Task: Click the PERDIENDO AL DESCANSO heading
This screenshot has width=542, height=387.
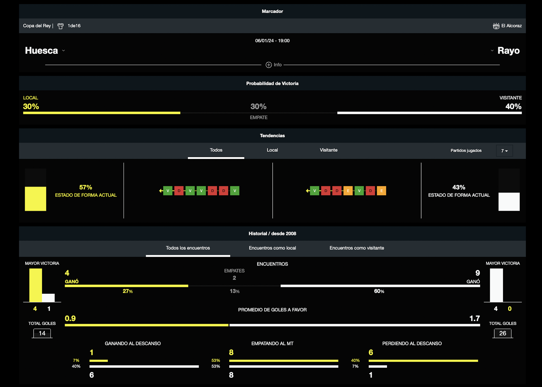Action: tap(412, 344)
